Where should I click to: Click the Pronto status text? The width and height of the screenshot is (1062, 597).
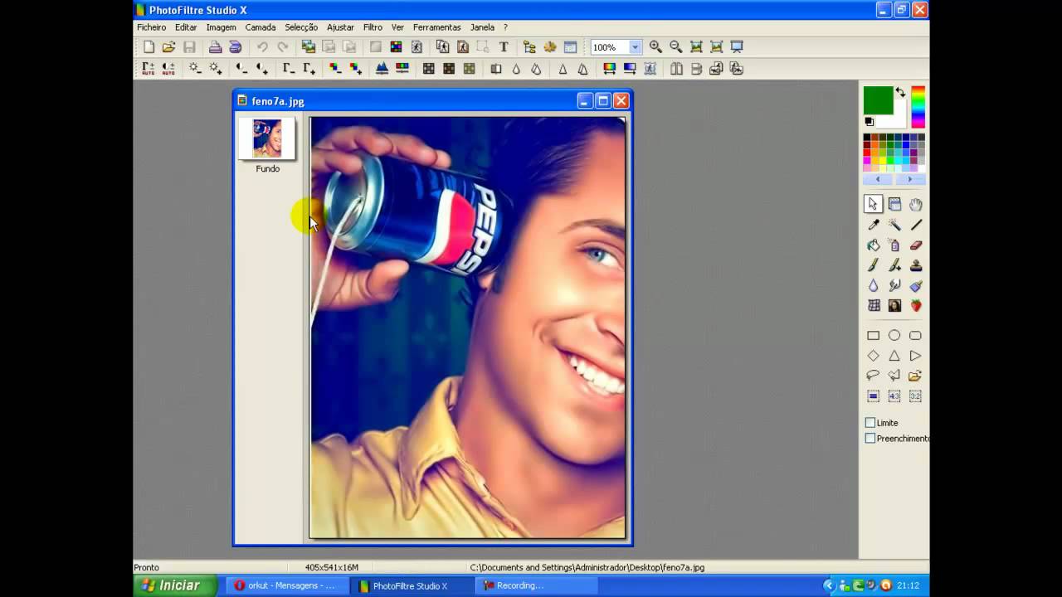point(146,567)
